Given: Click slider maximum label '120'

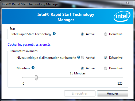Looking at the screenshot, I should coord(120,84).
